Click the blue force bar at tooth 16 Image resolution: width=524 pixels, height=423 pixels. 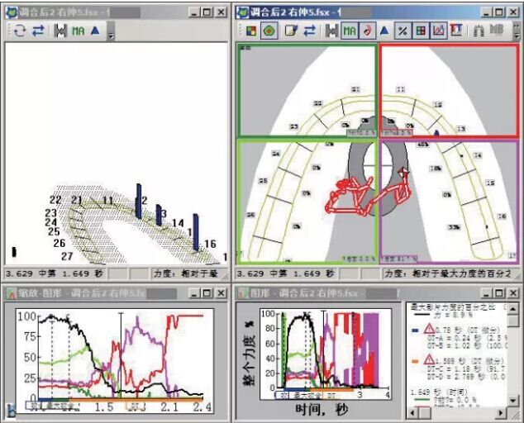click(x=196, y=232)
